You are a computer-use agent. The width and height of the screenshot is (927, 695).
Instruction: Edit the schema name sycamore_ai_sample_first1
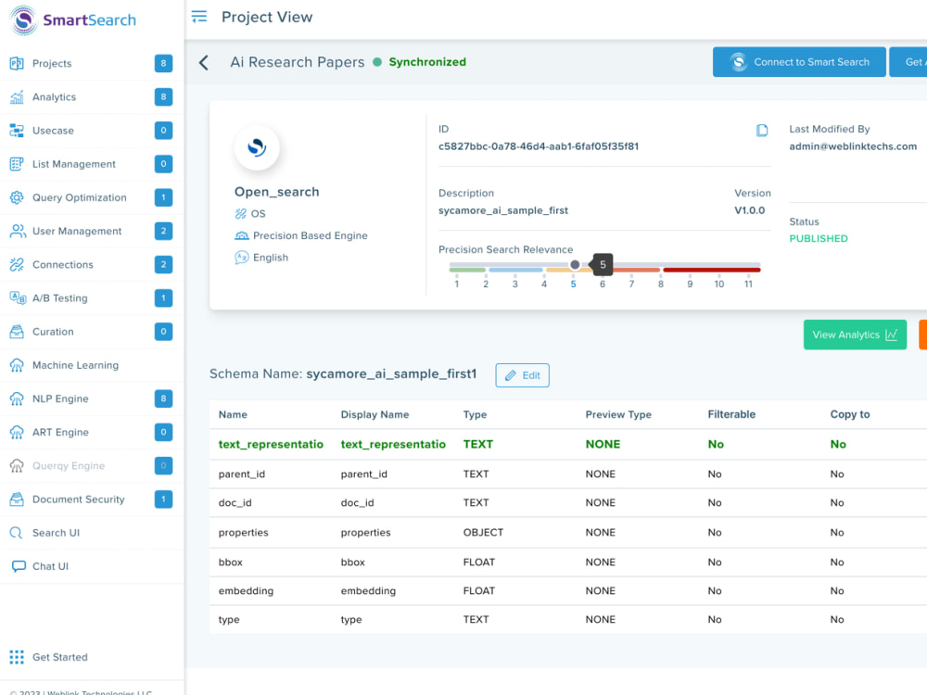[523, 374]
